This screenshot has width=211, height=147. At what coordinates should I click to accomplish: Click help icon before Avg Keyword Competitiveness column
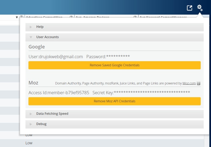[x=135, y=17]
